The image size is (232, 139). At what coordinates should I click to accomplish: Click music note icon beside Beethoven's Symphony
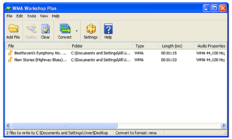click(10, 53)
